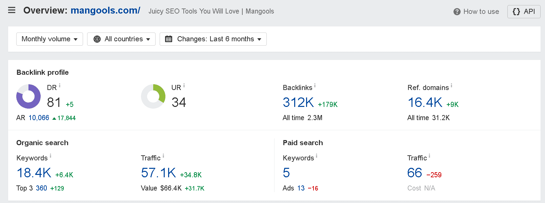Open the 57.1K organic traffic value
Screen dimensions: 545x203
[159, 173]
